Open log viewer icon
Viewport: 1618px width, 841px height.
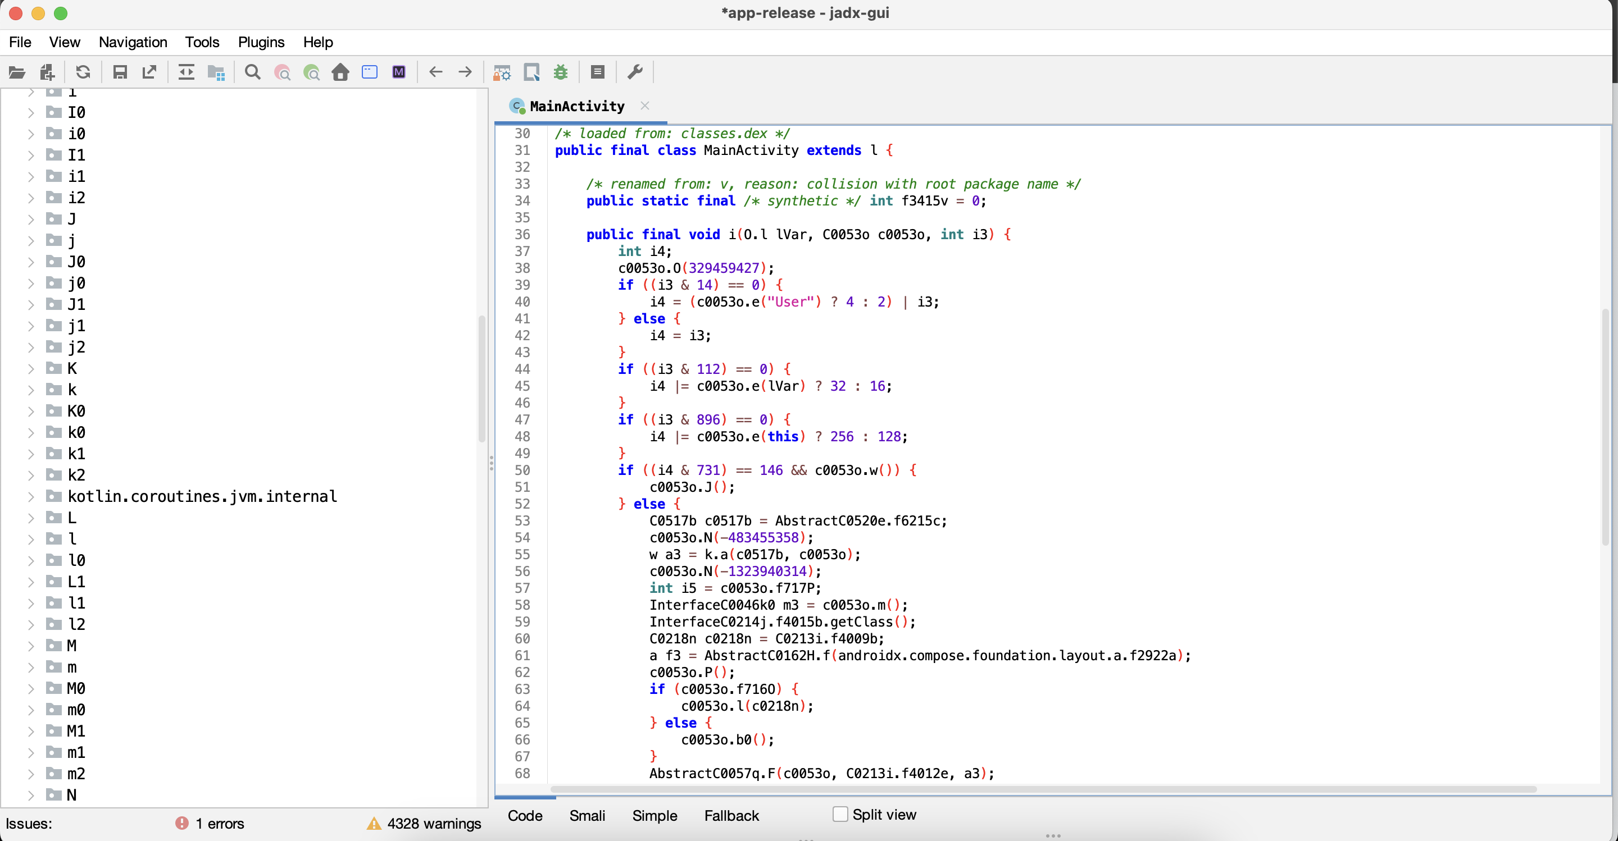click(x=597, y=72)
